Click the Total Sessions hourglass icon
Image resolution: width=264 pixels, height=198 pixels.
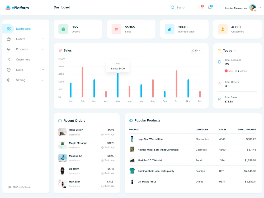click(x=219, y=62)
